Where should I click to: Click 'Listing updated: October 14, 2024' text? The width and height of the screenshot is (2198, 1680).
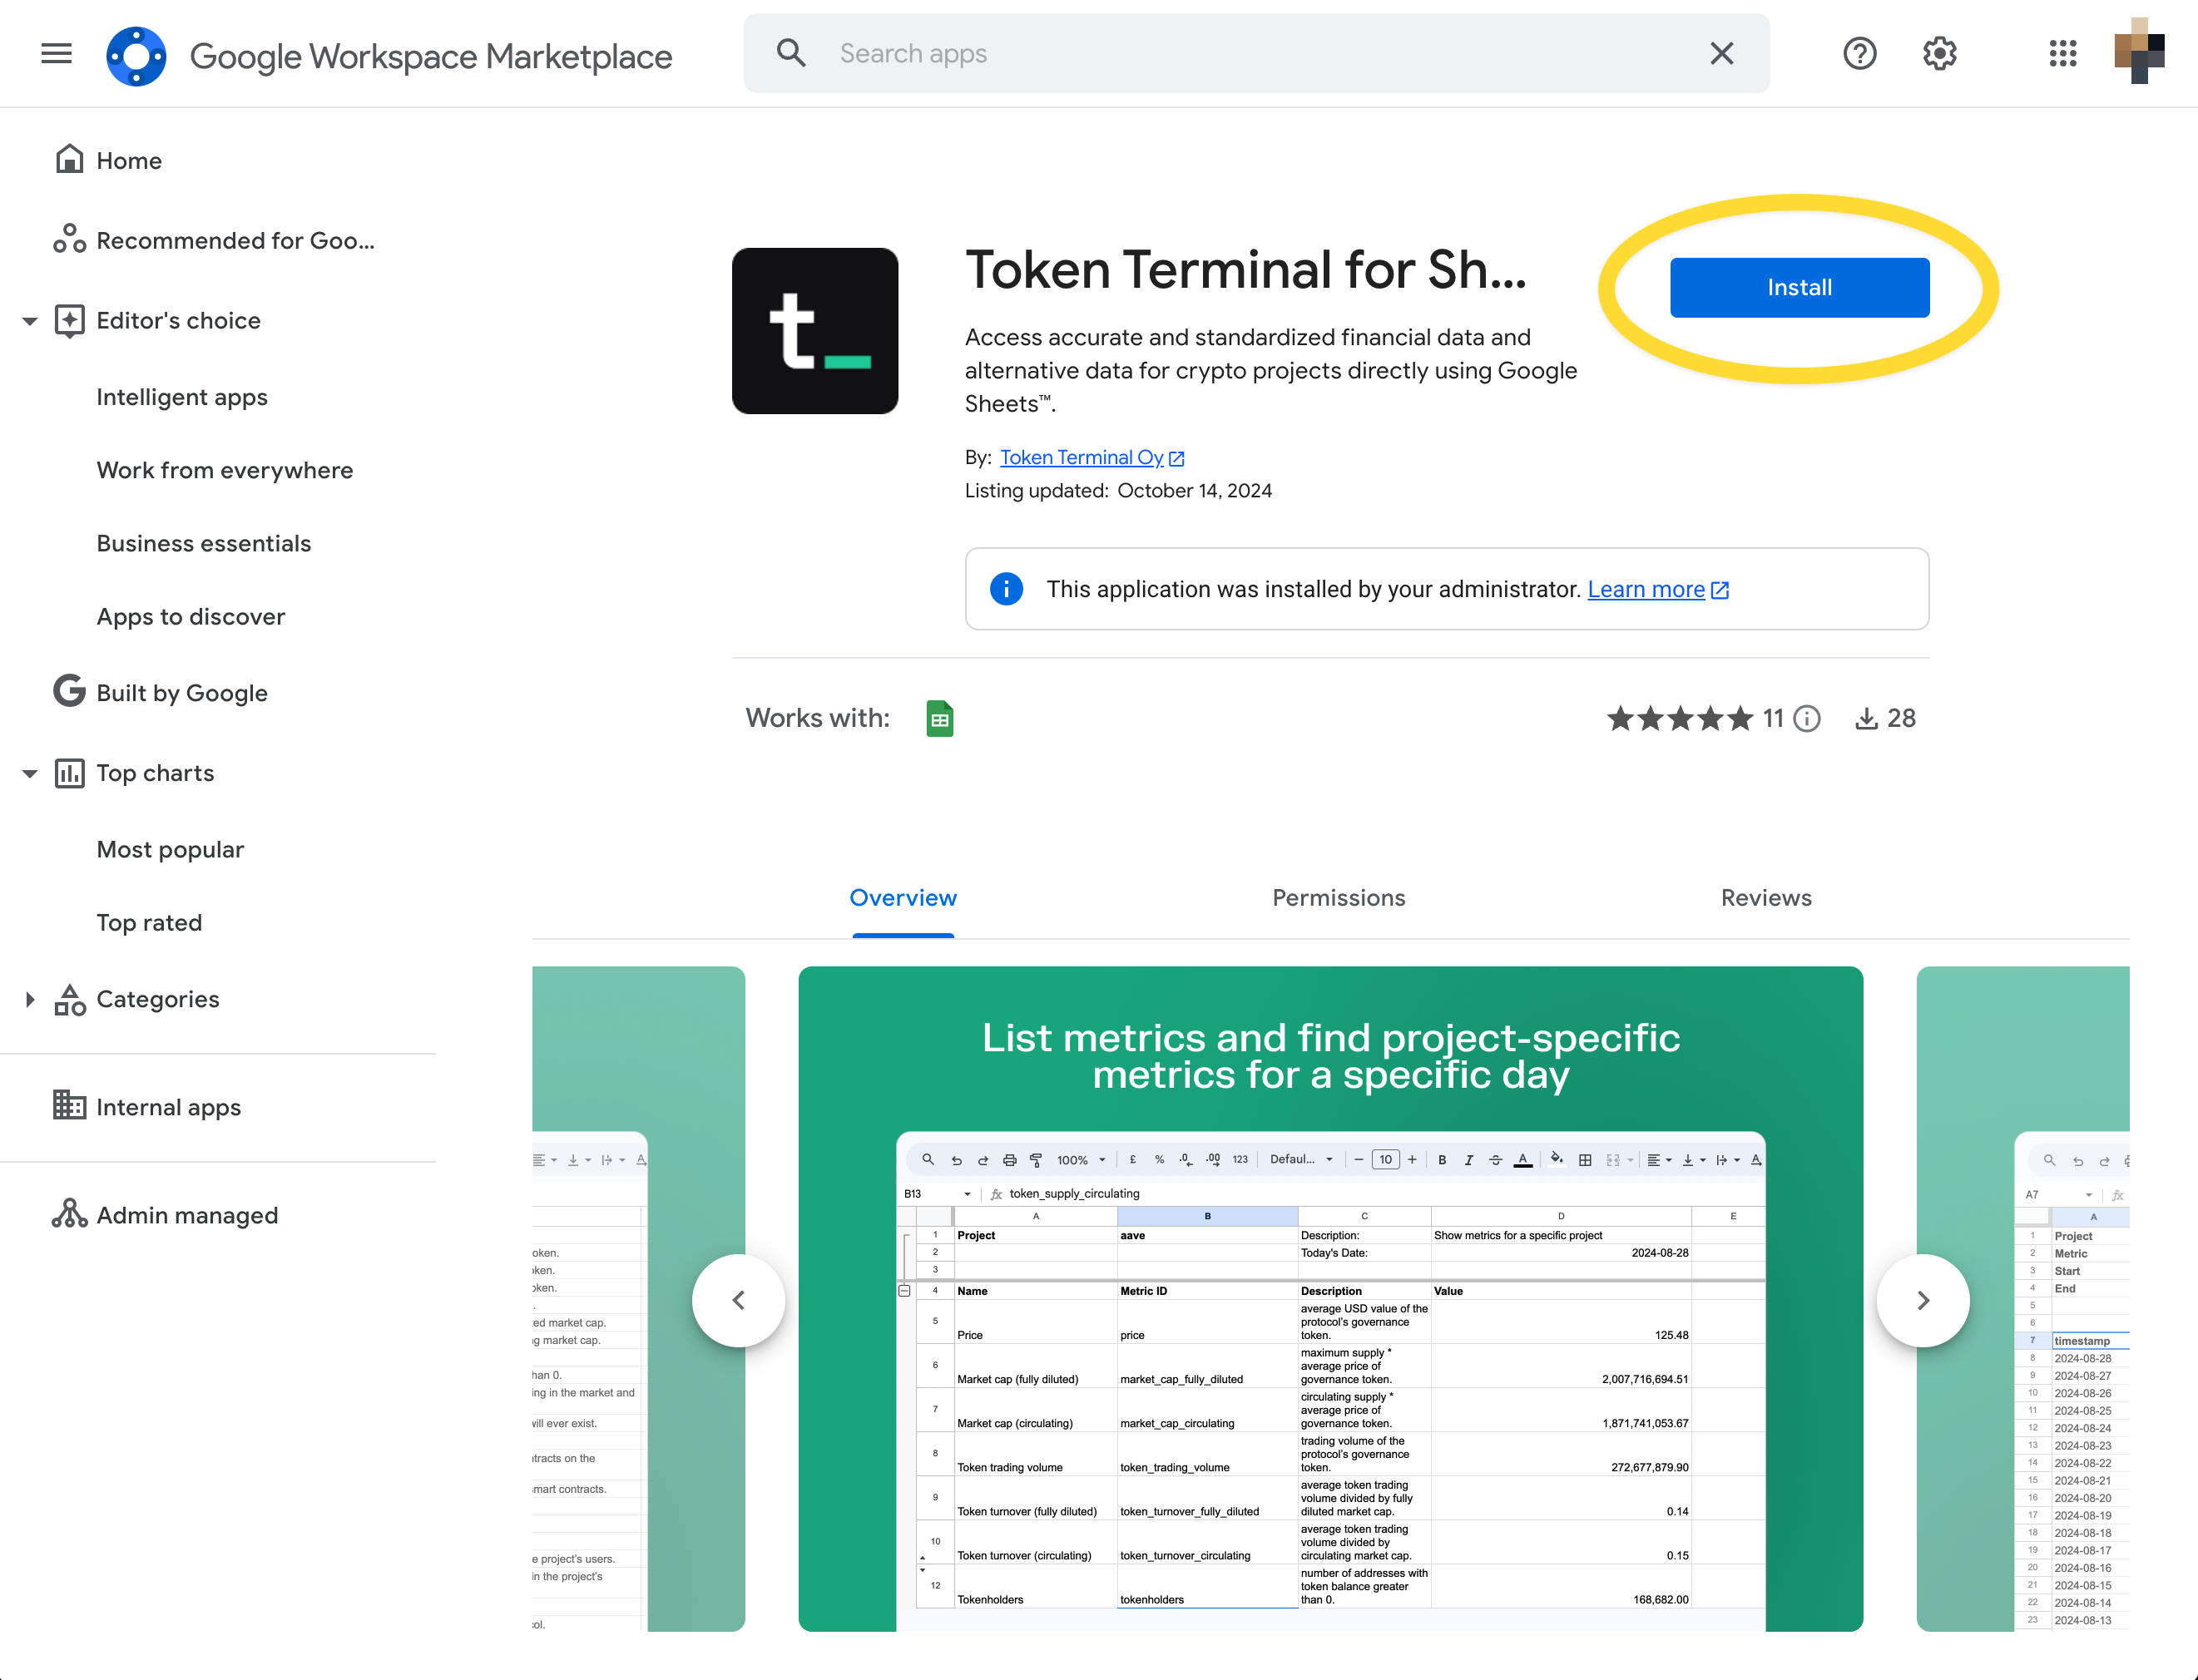tap(1117, 491)
